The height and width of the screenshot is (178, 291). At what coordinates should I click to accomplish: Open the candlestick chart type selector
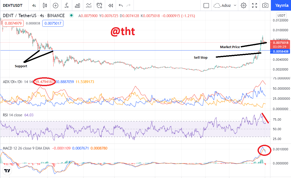tap(45, 5)
